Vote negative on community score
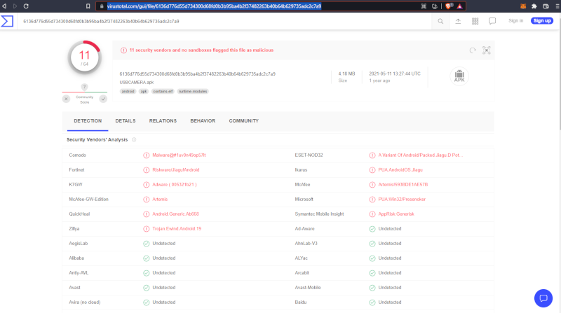The height and width of the screenshot is (313, 561). [66, 99]
